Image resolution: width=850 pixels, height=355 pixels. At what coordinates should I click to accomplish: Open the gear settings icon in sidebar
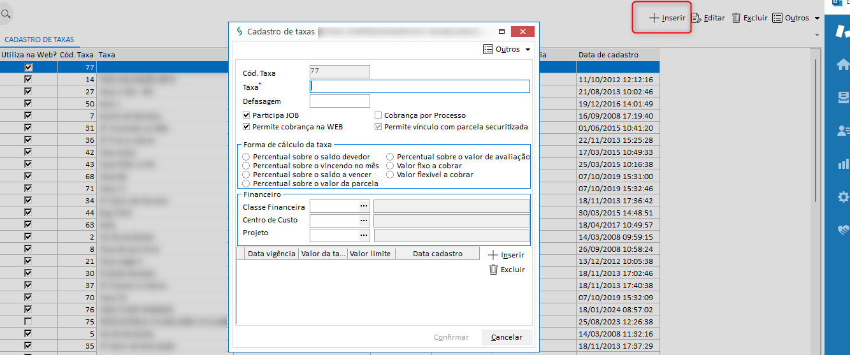pyautogui.click(x=842, y=196)
